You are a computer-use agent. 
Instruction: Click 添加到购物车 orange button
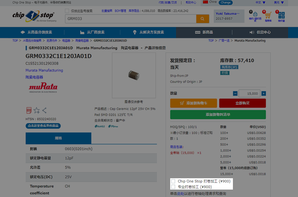coord(193,103)
